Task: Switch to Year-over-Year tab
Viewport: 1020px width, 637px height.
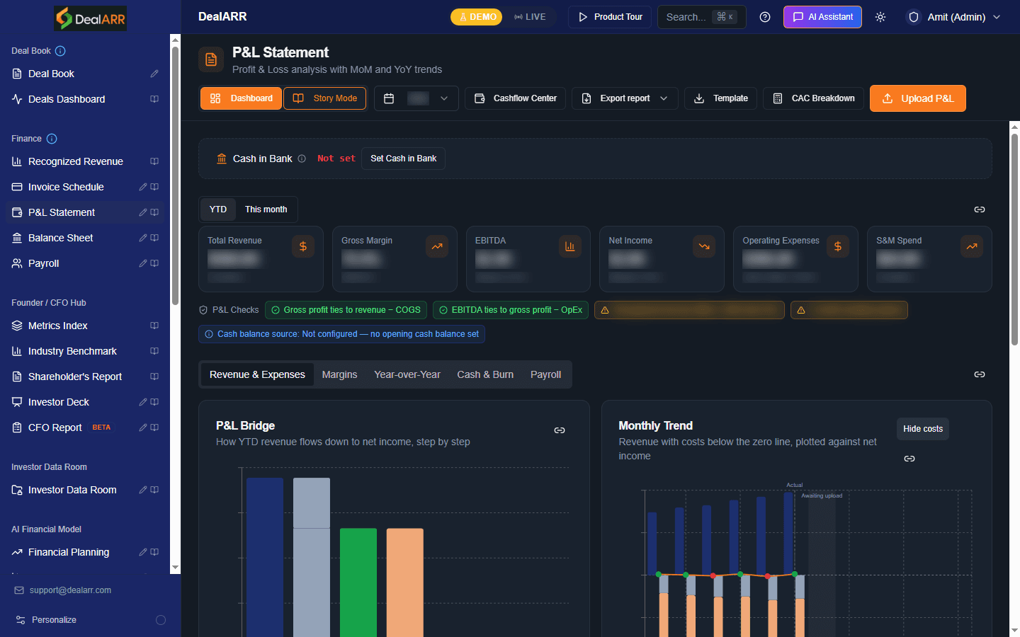Action: point(407,374)
